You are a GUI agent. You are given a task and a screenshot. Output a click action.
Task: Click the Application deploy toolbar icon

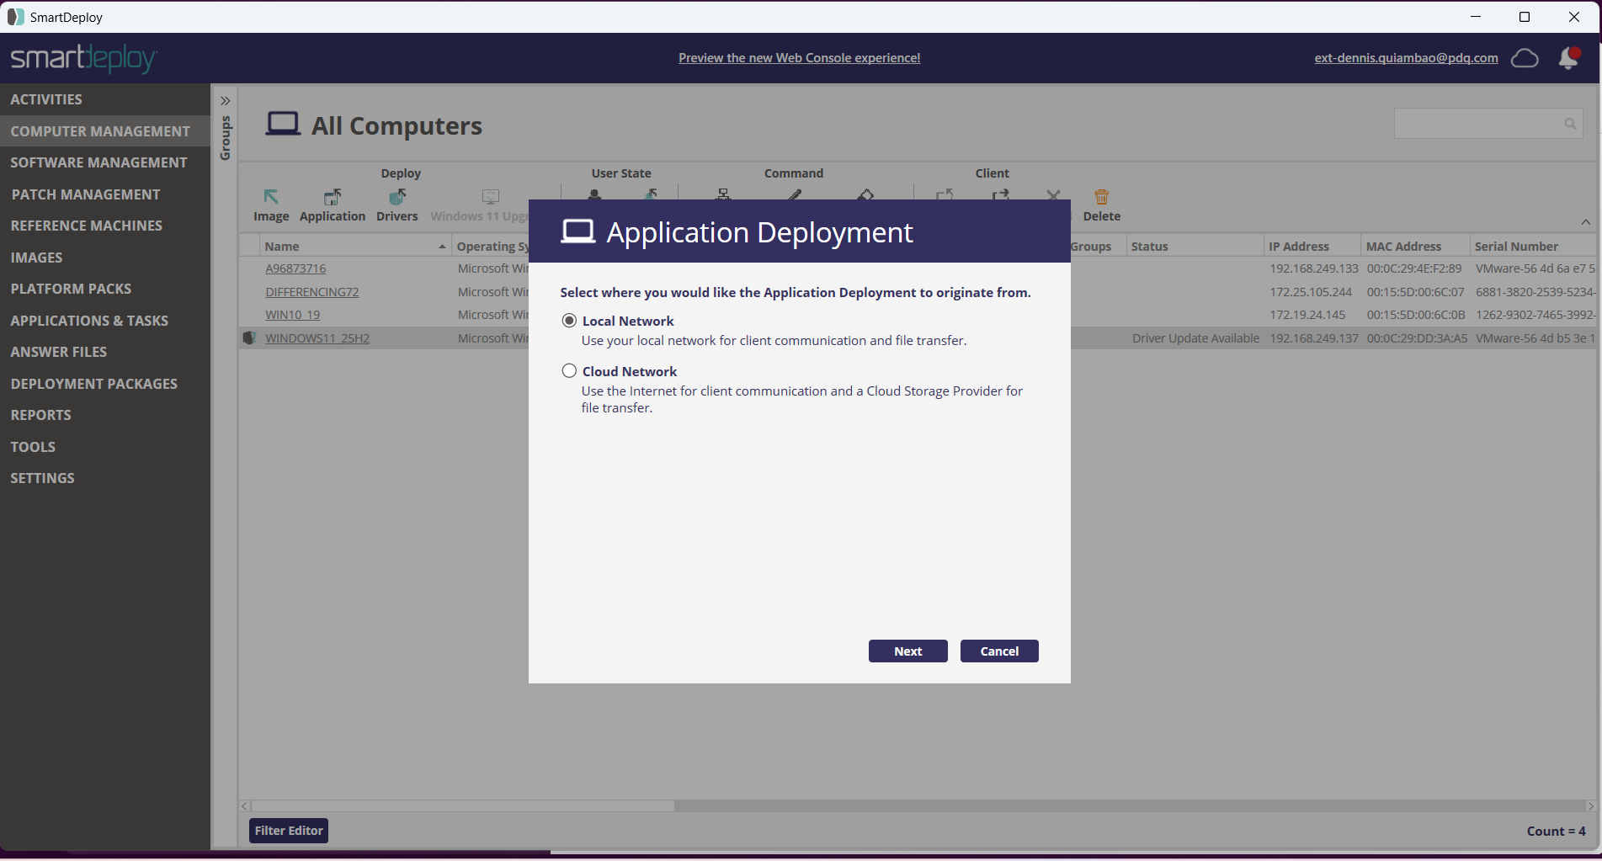point(333,198)
